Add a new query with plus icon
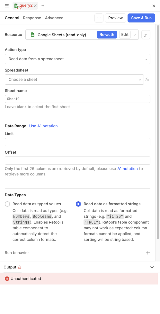 point(43,6)
